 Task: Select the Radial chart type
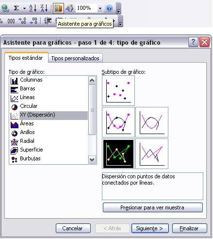click(49, 141)
